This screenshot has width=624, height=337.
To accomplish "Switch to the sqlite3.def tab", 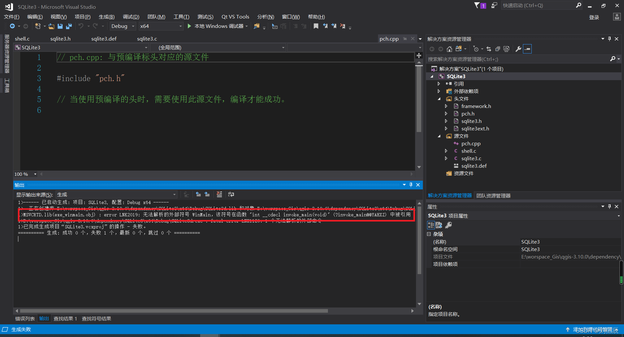I will point(104,39).
